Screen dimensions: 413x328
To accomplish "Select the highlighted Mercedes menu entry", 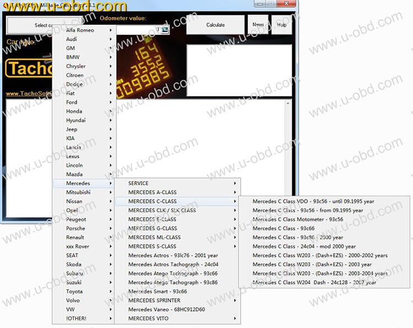I will pos(84,183).
